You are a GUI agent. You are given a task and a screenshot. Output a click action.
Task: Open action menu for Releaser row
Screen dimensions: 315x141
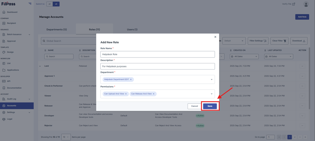pyautogui.click(x=302, y=106)
